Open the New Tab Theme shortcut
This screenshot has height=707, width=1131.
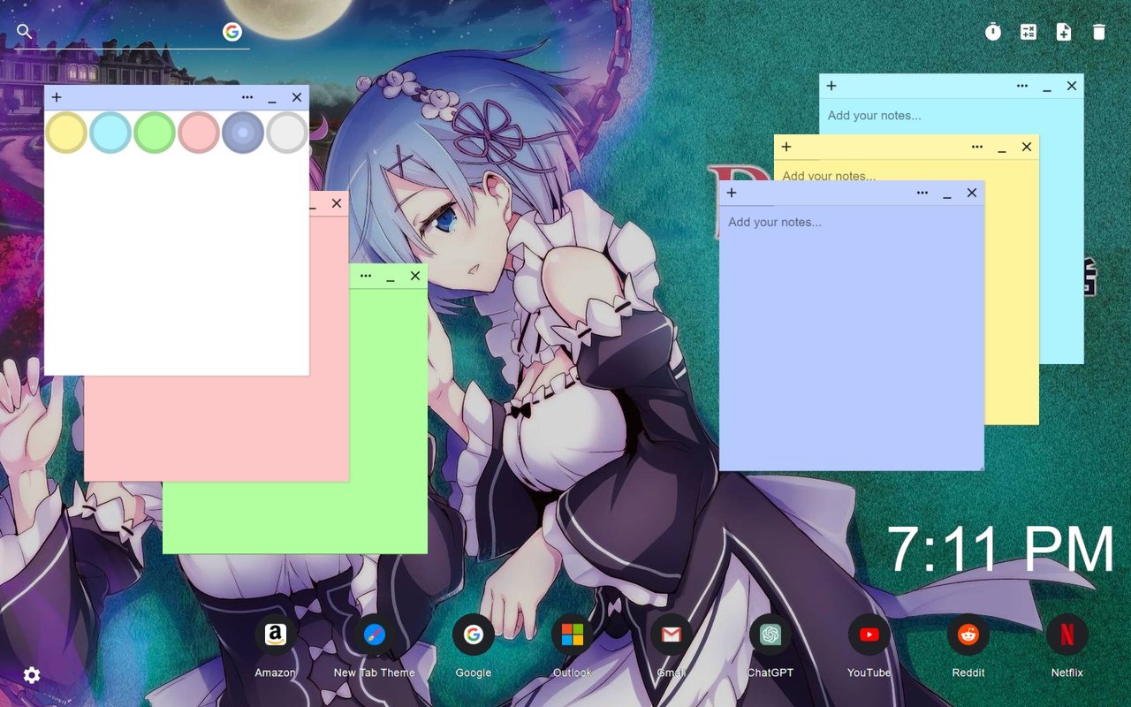[x=375, y=635]
